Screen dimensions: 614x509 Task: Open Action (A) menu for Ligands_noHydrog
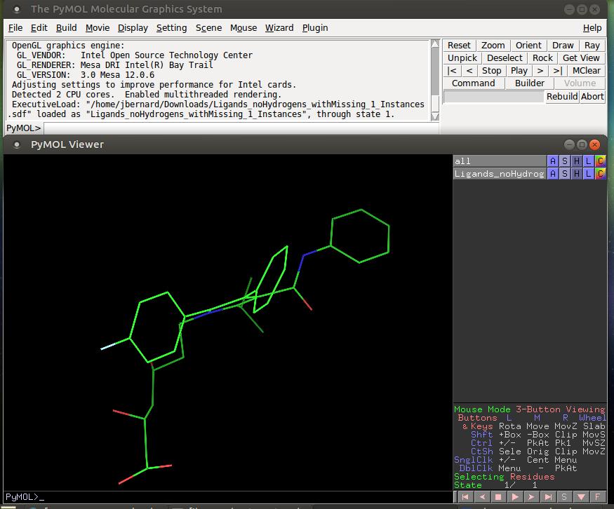tap(552, 173)
